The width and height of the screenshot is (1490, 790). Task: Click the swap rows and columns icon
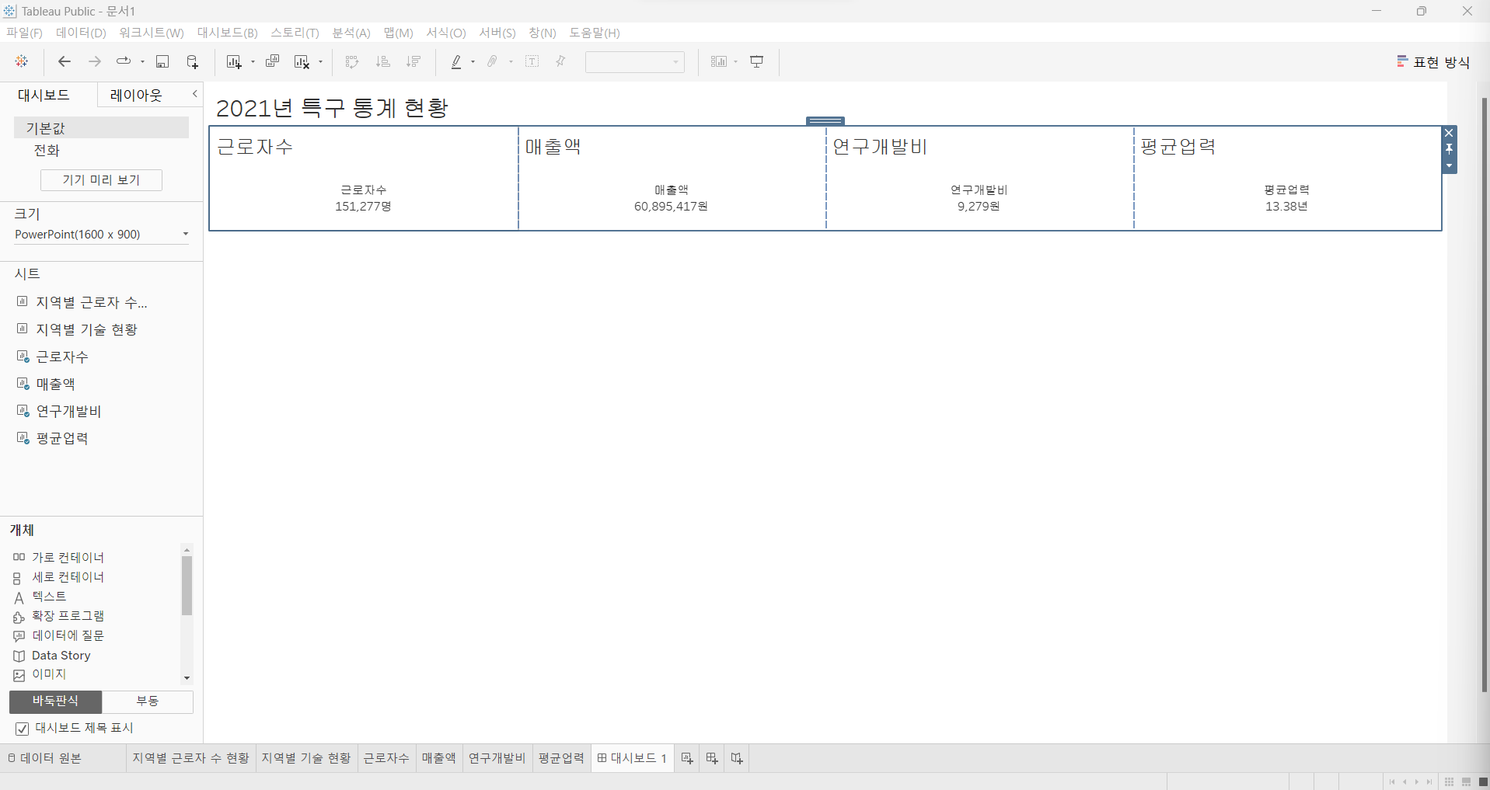(x=352, y=61)
